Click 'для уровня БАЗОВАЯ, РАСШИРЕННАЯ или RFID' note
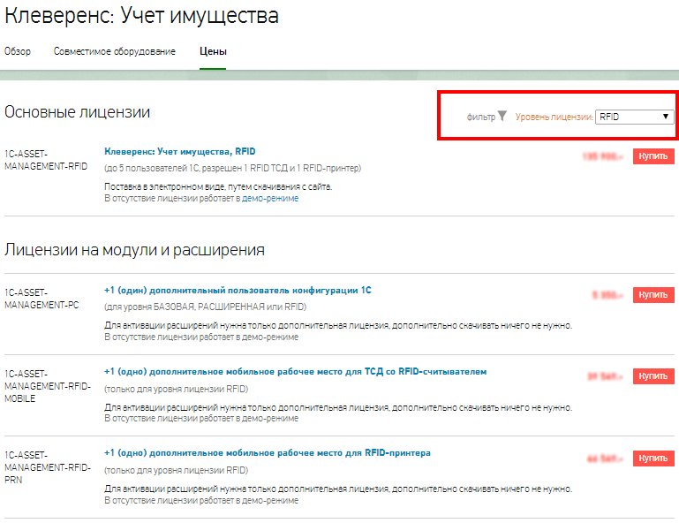 [205, 307]
